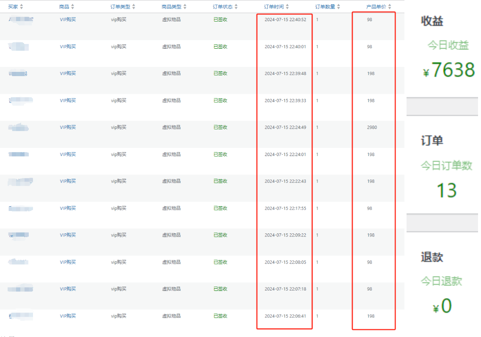Open VIP购买 link in the 22:40:52 order row
Viewport: 481px width, 337px height.
[x=68, y=19]
